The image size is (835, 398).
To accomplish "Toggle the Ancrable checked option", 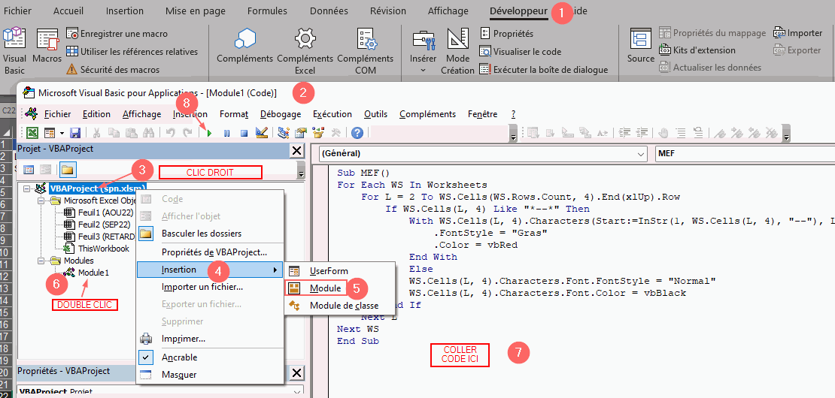I will coord(179,357).
